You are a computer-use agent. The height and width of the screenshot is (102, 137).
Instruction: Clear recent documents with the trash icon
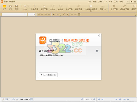[97, 51]
